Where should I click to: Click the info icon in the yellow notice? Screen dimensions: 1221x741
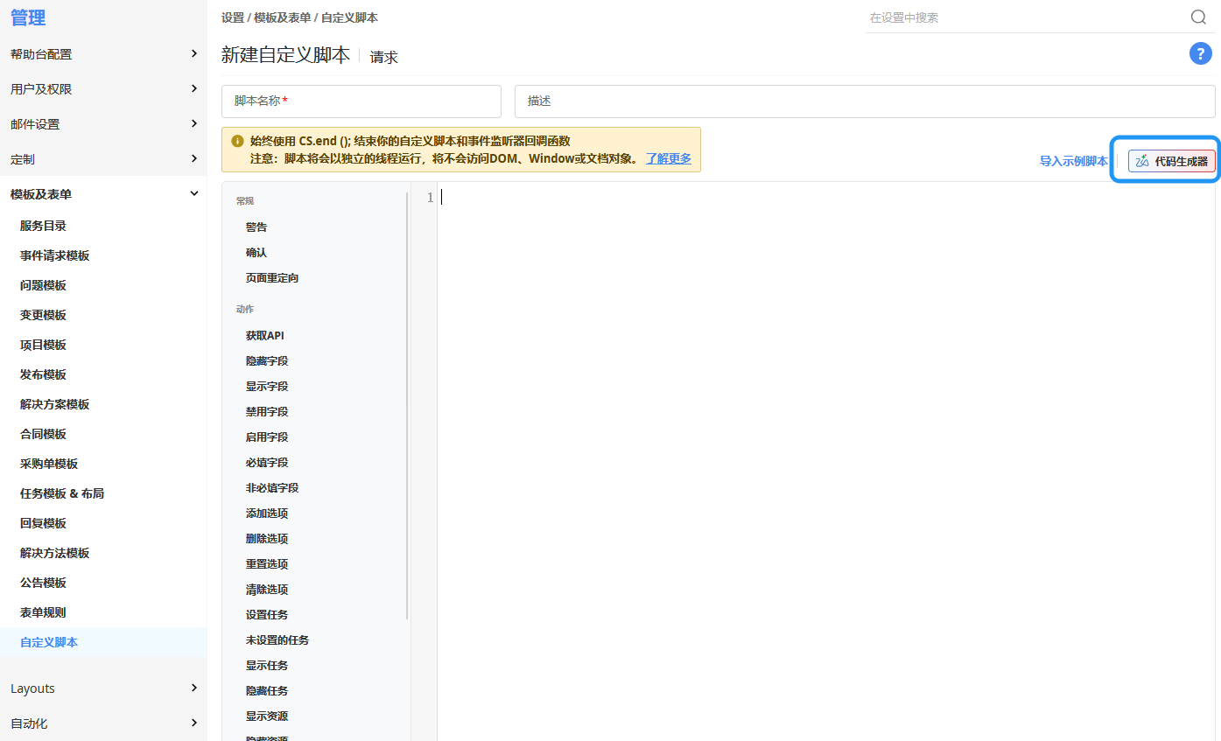click(x=237, y=141)
